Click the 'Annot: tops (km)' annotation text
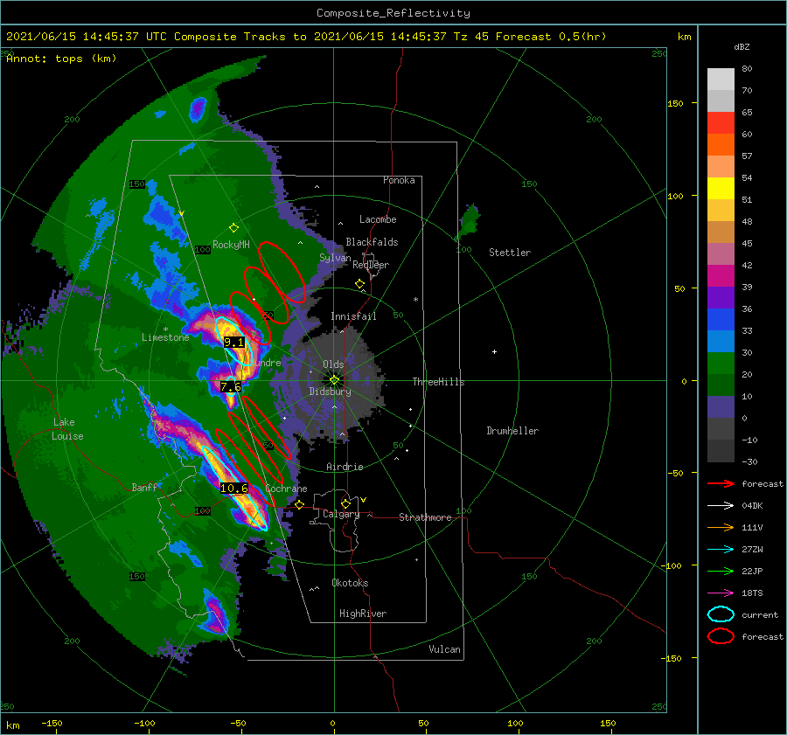787x735 pixels. coord(61,59)
